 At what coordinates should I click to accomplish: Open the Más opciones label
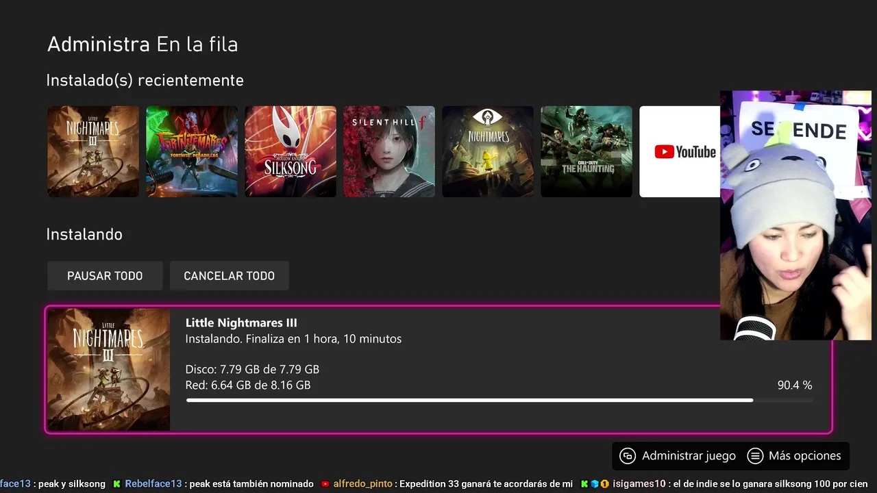click(x=805, y=456)
